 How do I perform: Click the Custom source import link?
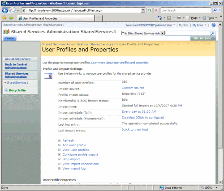pos(133,88)
